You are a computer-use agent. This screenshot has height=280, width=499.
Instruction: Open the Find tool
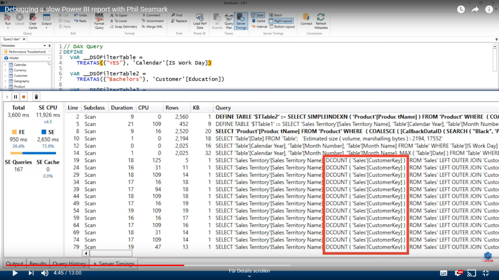coord(177,15)
